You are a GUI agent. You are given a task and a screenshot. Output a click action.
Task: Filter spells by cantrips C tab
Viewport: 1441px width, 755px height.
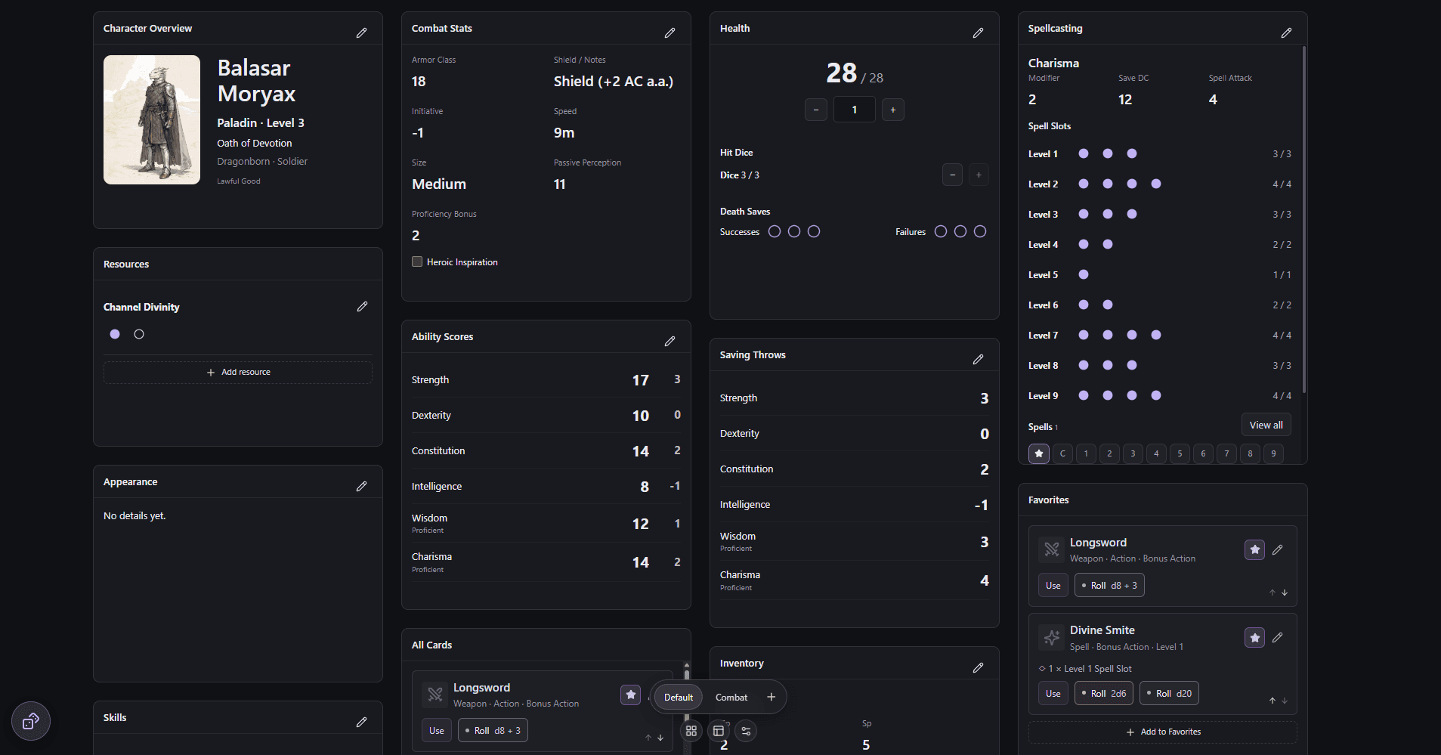[x=1062, y=453]
